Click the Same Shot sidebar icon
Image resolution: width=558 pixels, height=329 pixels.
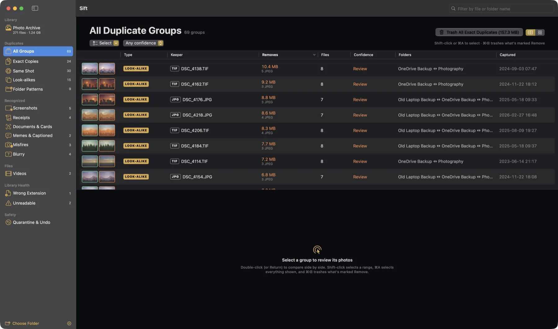click(8, 71)
